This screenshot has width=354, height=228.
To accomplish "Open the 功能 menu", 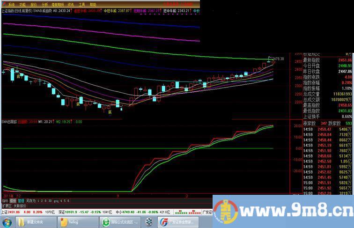I will click(x=22, y=4).
